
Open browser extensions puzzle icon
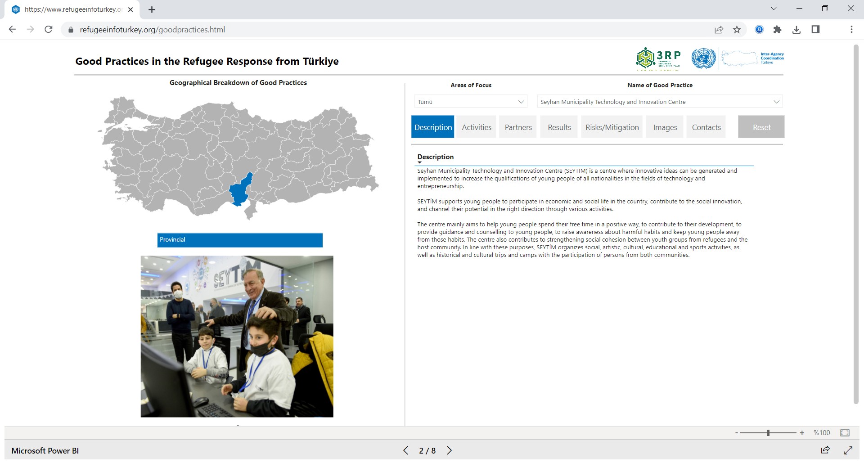point(777,30)
